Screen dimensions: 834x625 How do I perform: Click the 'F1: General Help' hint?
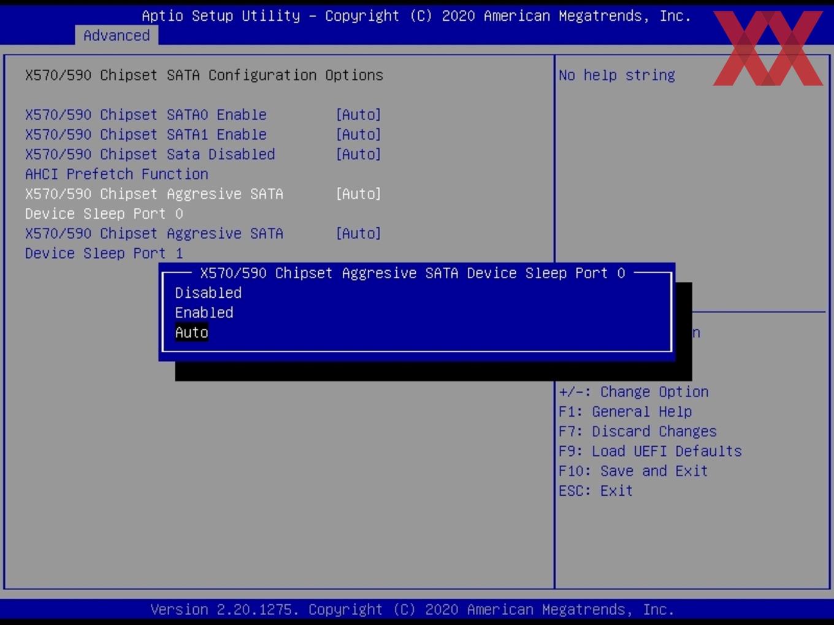click(x=625, y=412)
